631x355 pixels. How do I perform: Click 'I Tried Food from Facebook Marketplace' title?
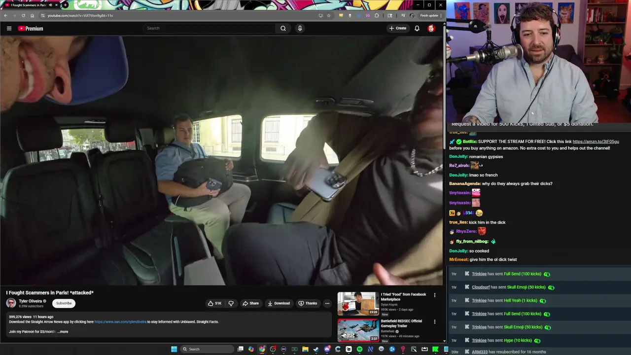pos(403,297)
